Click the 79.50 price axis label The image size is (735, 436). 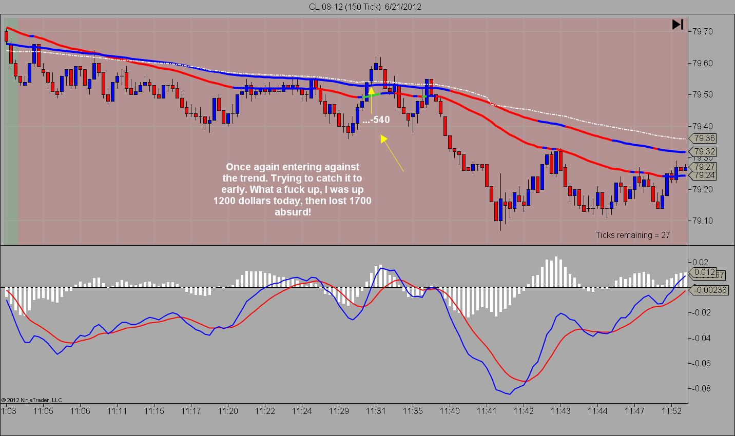pos(702,95)
